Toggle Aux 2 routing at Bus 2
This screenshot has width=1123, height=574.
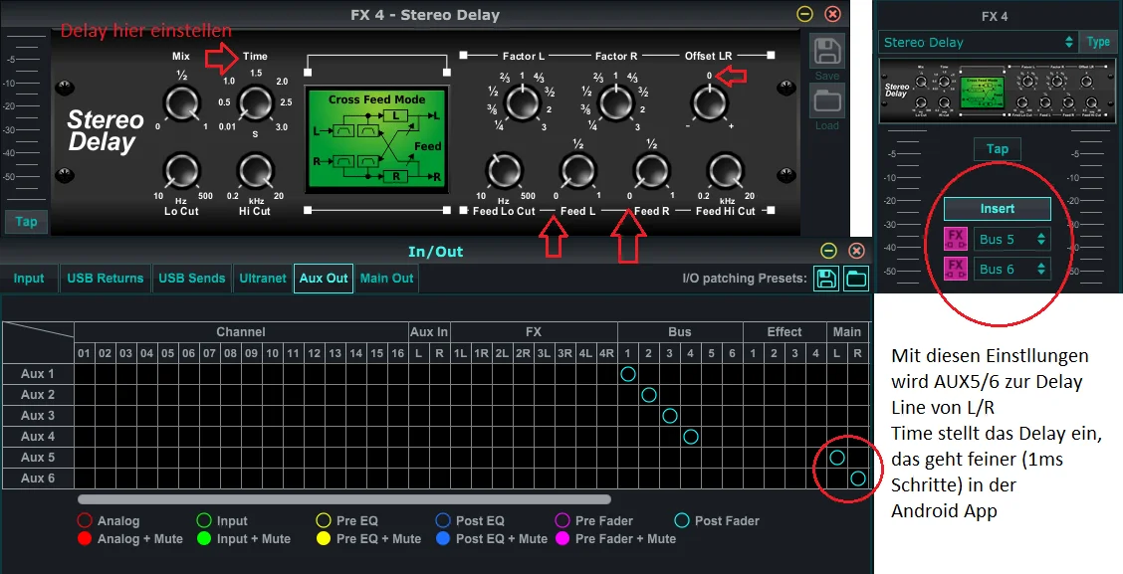click(x=649, y=394)
